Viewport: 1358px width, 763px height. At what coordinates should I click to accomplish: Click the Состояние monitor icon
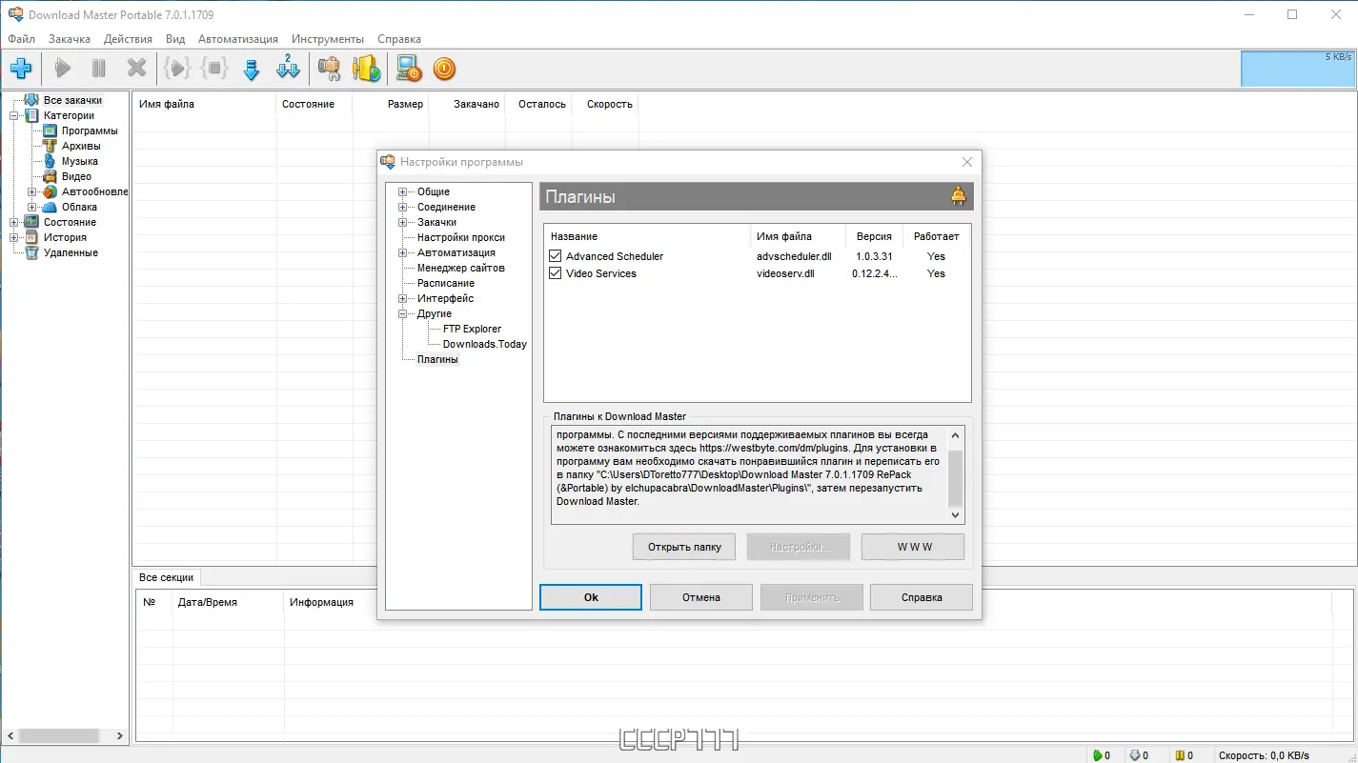[x=31, y=222]
